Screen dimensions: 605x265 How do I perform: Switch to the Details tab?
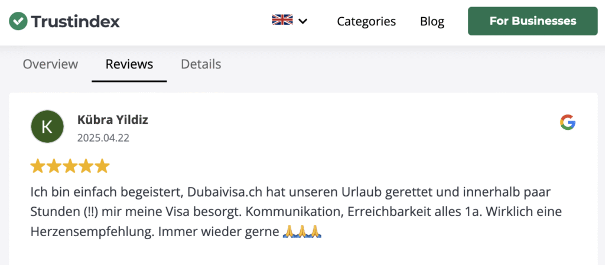pyautogui.click(x=201, y=64)
